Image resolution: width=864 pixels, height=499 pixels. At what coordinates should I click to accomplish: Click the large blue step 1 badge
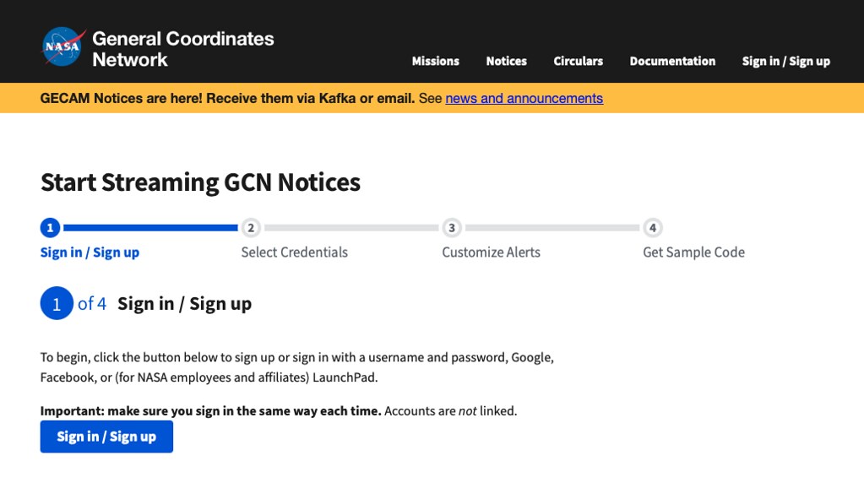click(57, 304)
